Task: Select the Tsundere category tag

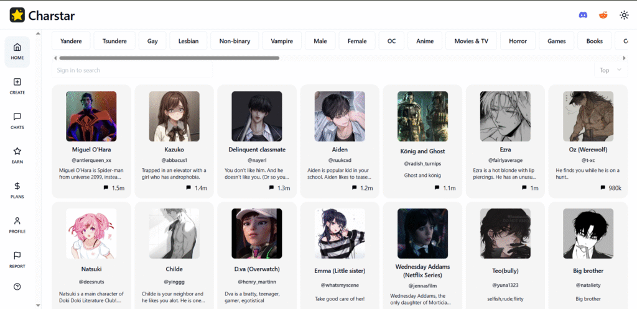Action: [x=114, y=41]
